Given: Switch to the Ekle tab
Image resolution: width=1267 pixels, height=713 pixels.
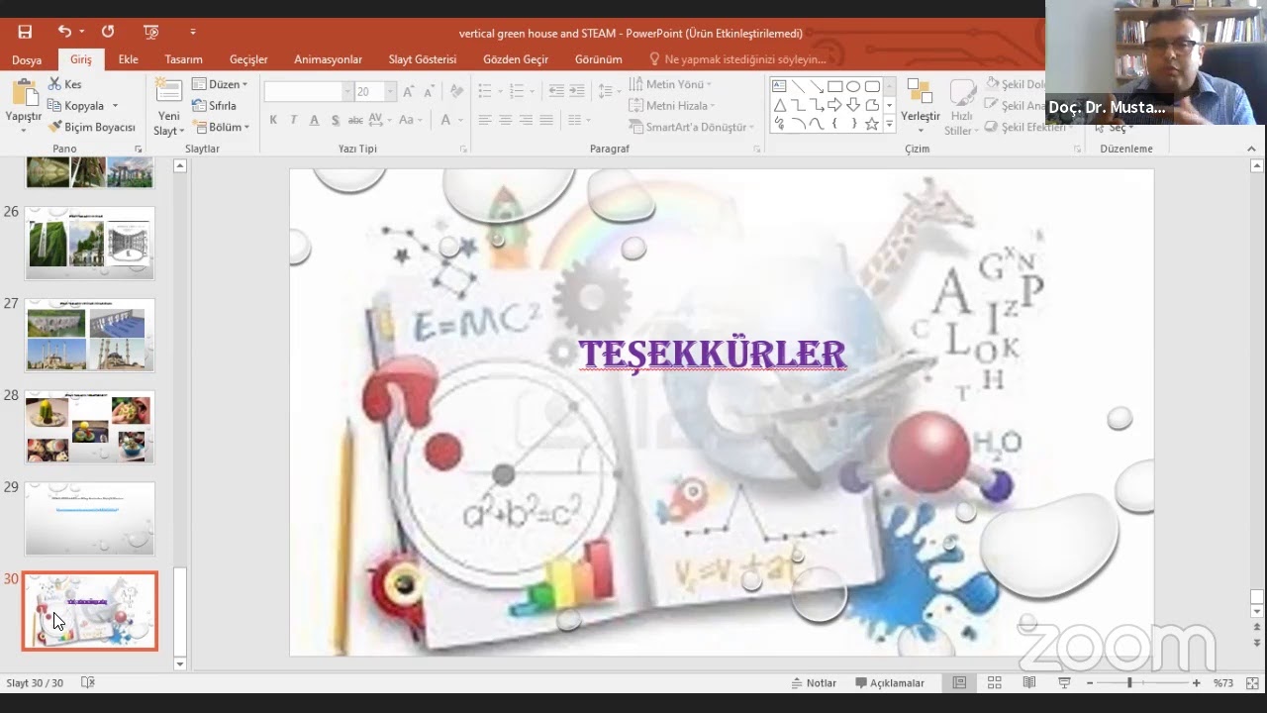Looking at the screenshot, I should click(129, 59).
